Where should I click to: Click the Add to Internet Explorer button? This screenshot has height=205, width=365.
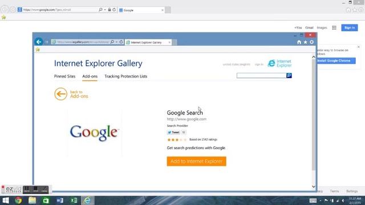tap(196, 161)
